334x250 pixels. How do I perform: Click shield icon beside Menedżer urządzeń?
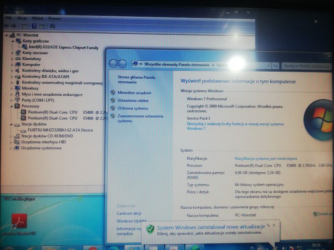[113, 92]
